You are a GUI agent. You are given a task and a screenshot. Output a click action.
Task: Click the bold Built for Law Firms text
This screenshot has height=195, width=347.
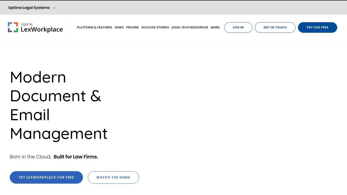pyautogui.click(x=76, y=157)
